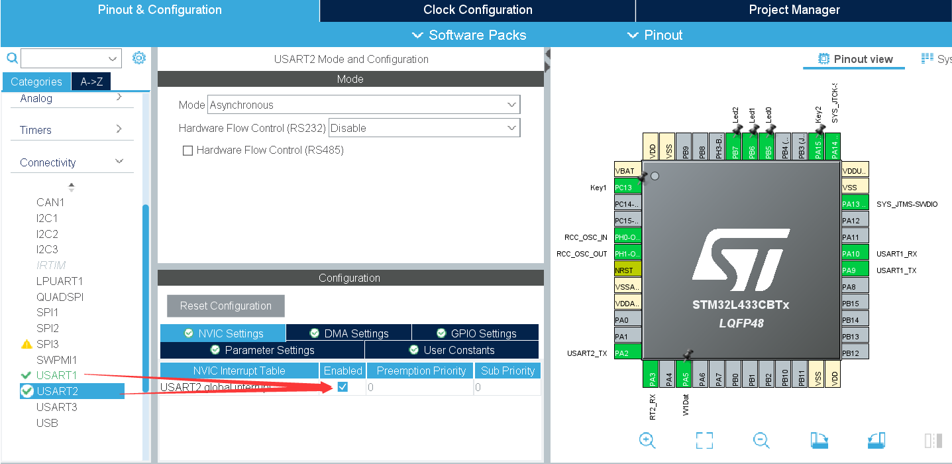Select USB in the Connectivity list
Viewport: 952px width, 464px height.
click(x=47, y=423)
